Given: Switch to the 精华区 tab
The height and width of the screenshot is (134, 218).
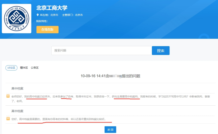Looking at the screenshot, I should click(x=24, y=68).
